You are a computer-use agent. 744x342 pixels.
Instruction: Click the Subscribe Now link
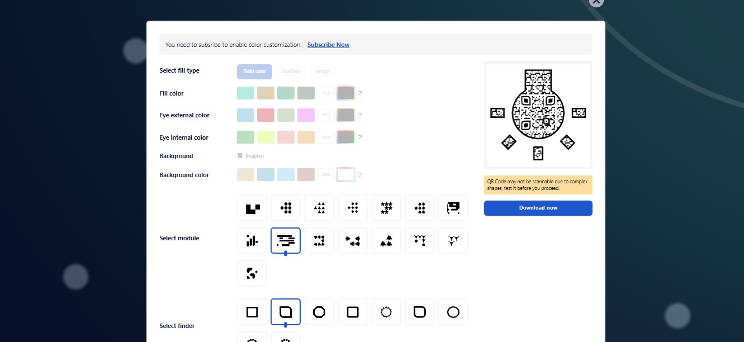(328, 45)
